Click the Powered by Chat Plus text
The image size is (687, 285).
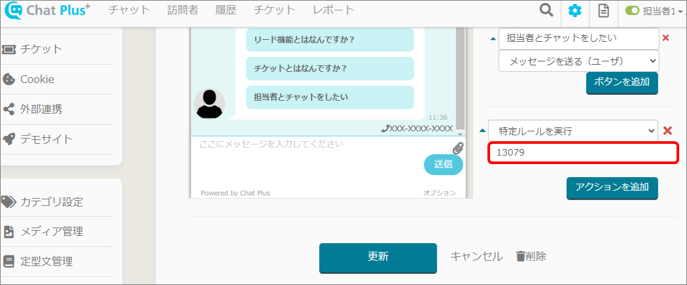(x=236, y=193)
